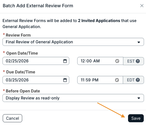Image resolution: width=146 pixels, height=125 pixels.
Task: Click the Open Date field 02/25/2026
Action: click(x=36, y=61)
